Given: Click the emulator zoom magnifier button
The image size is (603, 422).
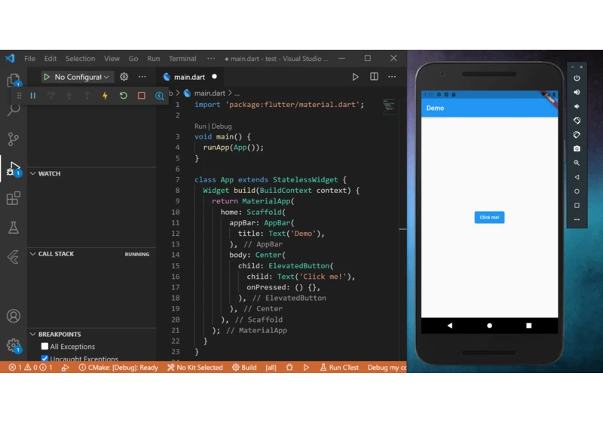Looking at the screenshot, I should pos(577,163).
